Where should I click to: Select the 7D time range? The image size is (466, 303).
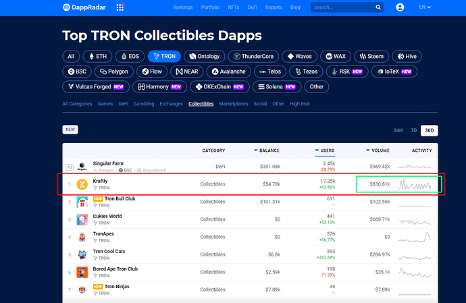click(x=414, y=130)
